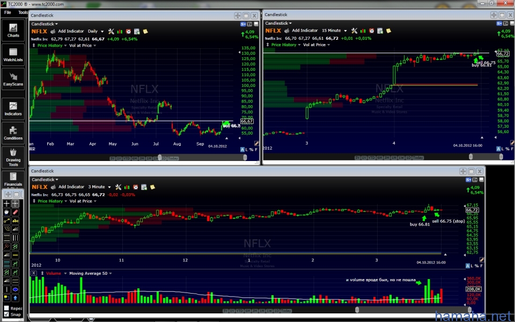The width and height of the screenshot is (515, 322).
Task: Click the yellow note icon in 3 Minute chart
Action: click(153, 187)
